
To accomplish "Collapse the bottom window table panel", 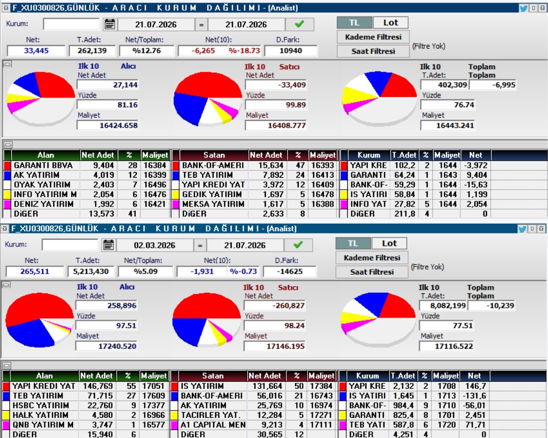I will click(6, 365).
